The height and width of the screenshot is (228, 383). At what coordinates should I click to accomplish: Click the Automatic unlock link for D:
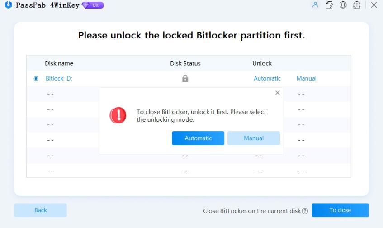[x=267, y=78]
